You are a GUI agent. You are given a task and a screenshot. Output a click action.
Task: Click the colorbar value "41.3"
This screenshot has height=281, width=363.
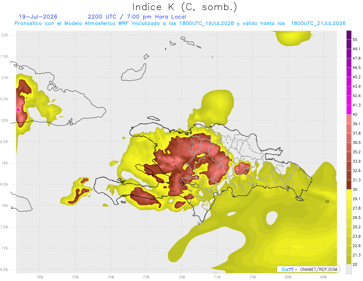tap(357, 105)
